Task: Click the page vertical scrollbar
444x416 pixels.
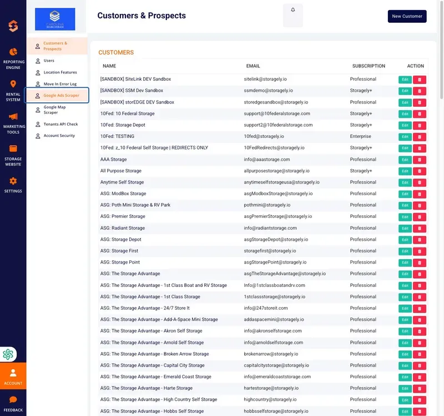Action: click(x=441, y=49)
